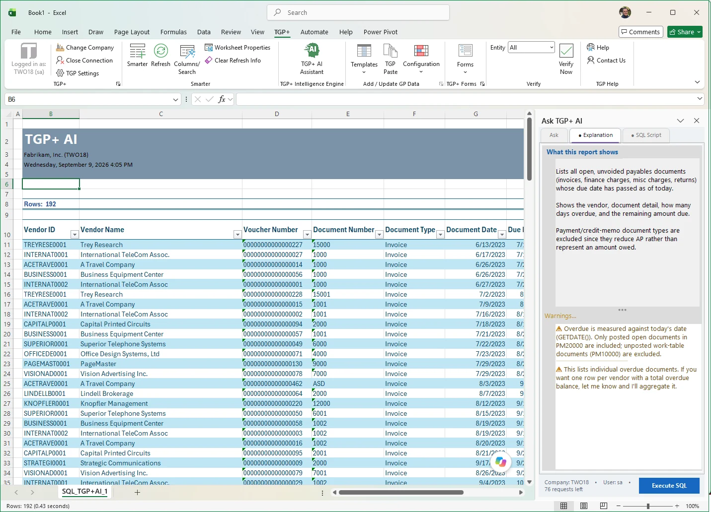Click the TGP Paste icon
Screen dimensions: 711x512
click(391, 51)
